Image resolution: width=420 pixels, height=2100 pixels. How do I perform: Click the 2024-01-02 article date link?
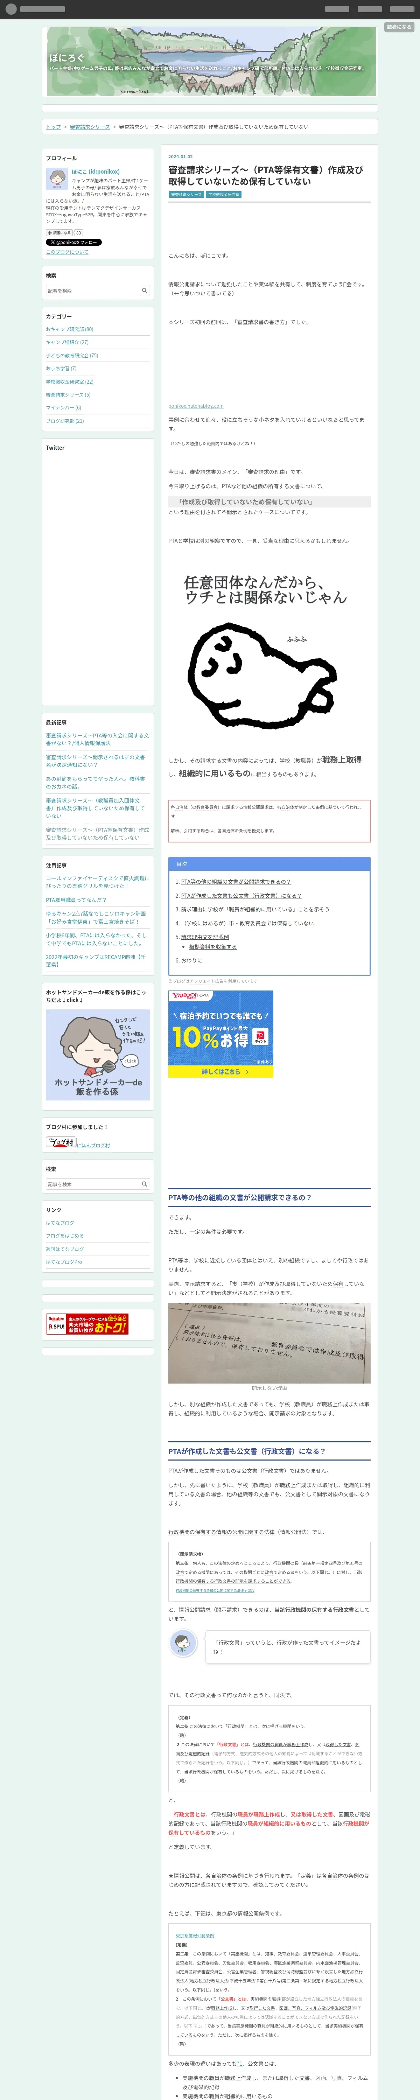(180, 156)
